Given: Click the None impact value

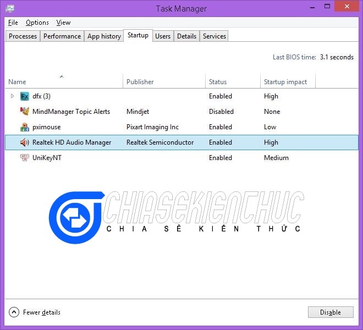Looking at the screenshot, I should coord(272,112).
